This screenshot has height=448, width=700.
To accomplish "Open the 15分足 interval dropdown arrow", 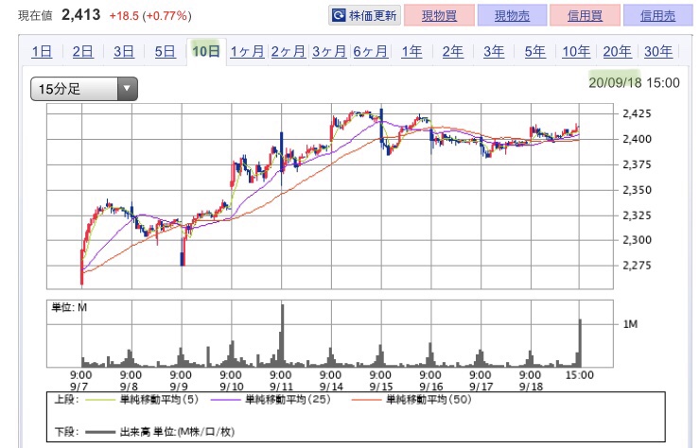I will coord(128,88).
